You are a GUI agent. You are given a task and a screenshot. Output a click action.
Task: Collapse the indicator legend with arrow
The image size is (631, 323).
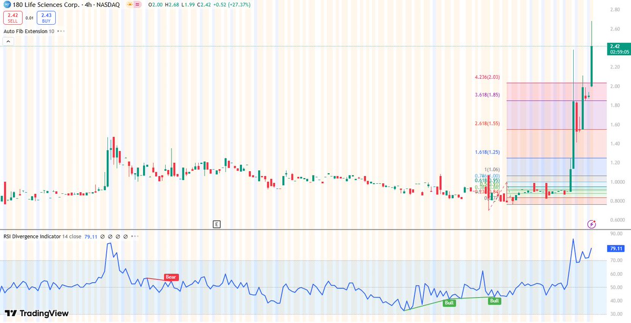point(7,40)
